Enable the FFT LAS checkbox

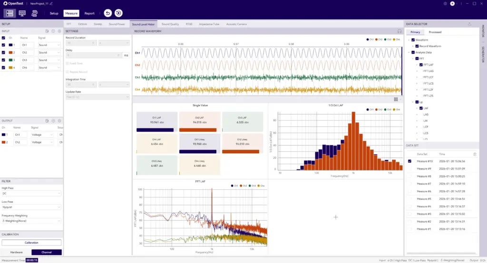[421, 71]
